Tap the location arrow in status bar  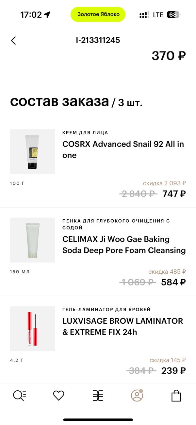point(47,15)
